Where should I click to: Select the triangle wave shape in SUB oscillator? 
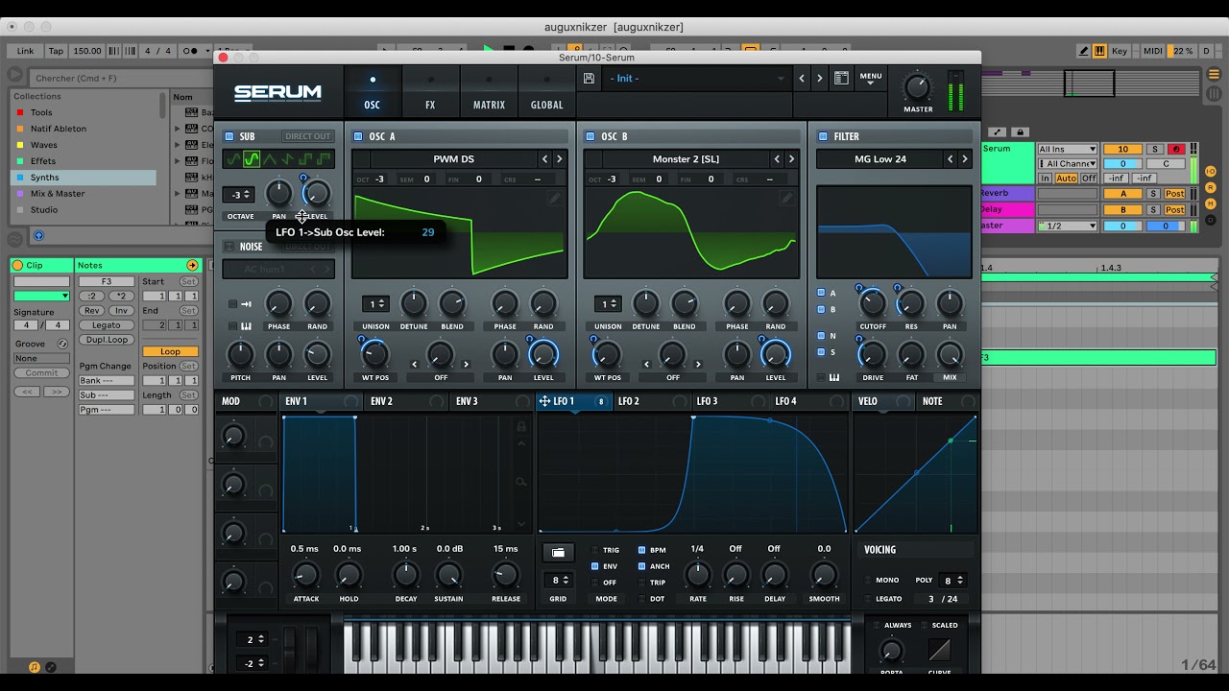click(269, 159)
